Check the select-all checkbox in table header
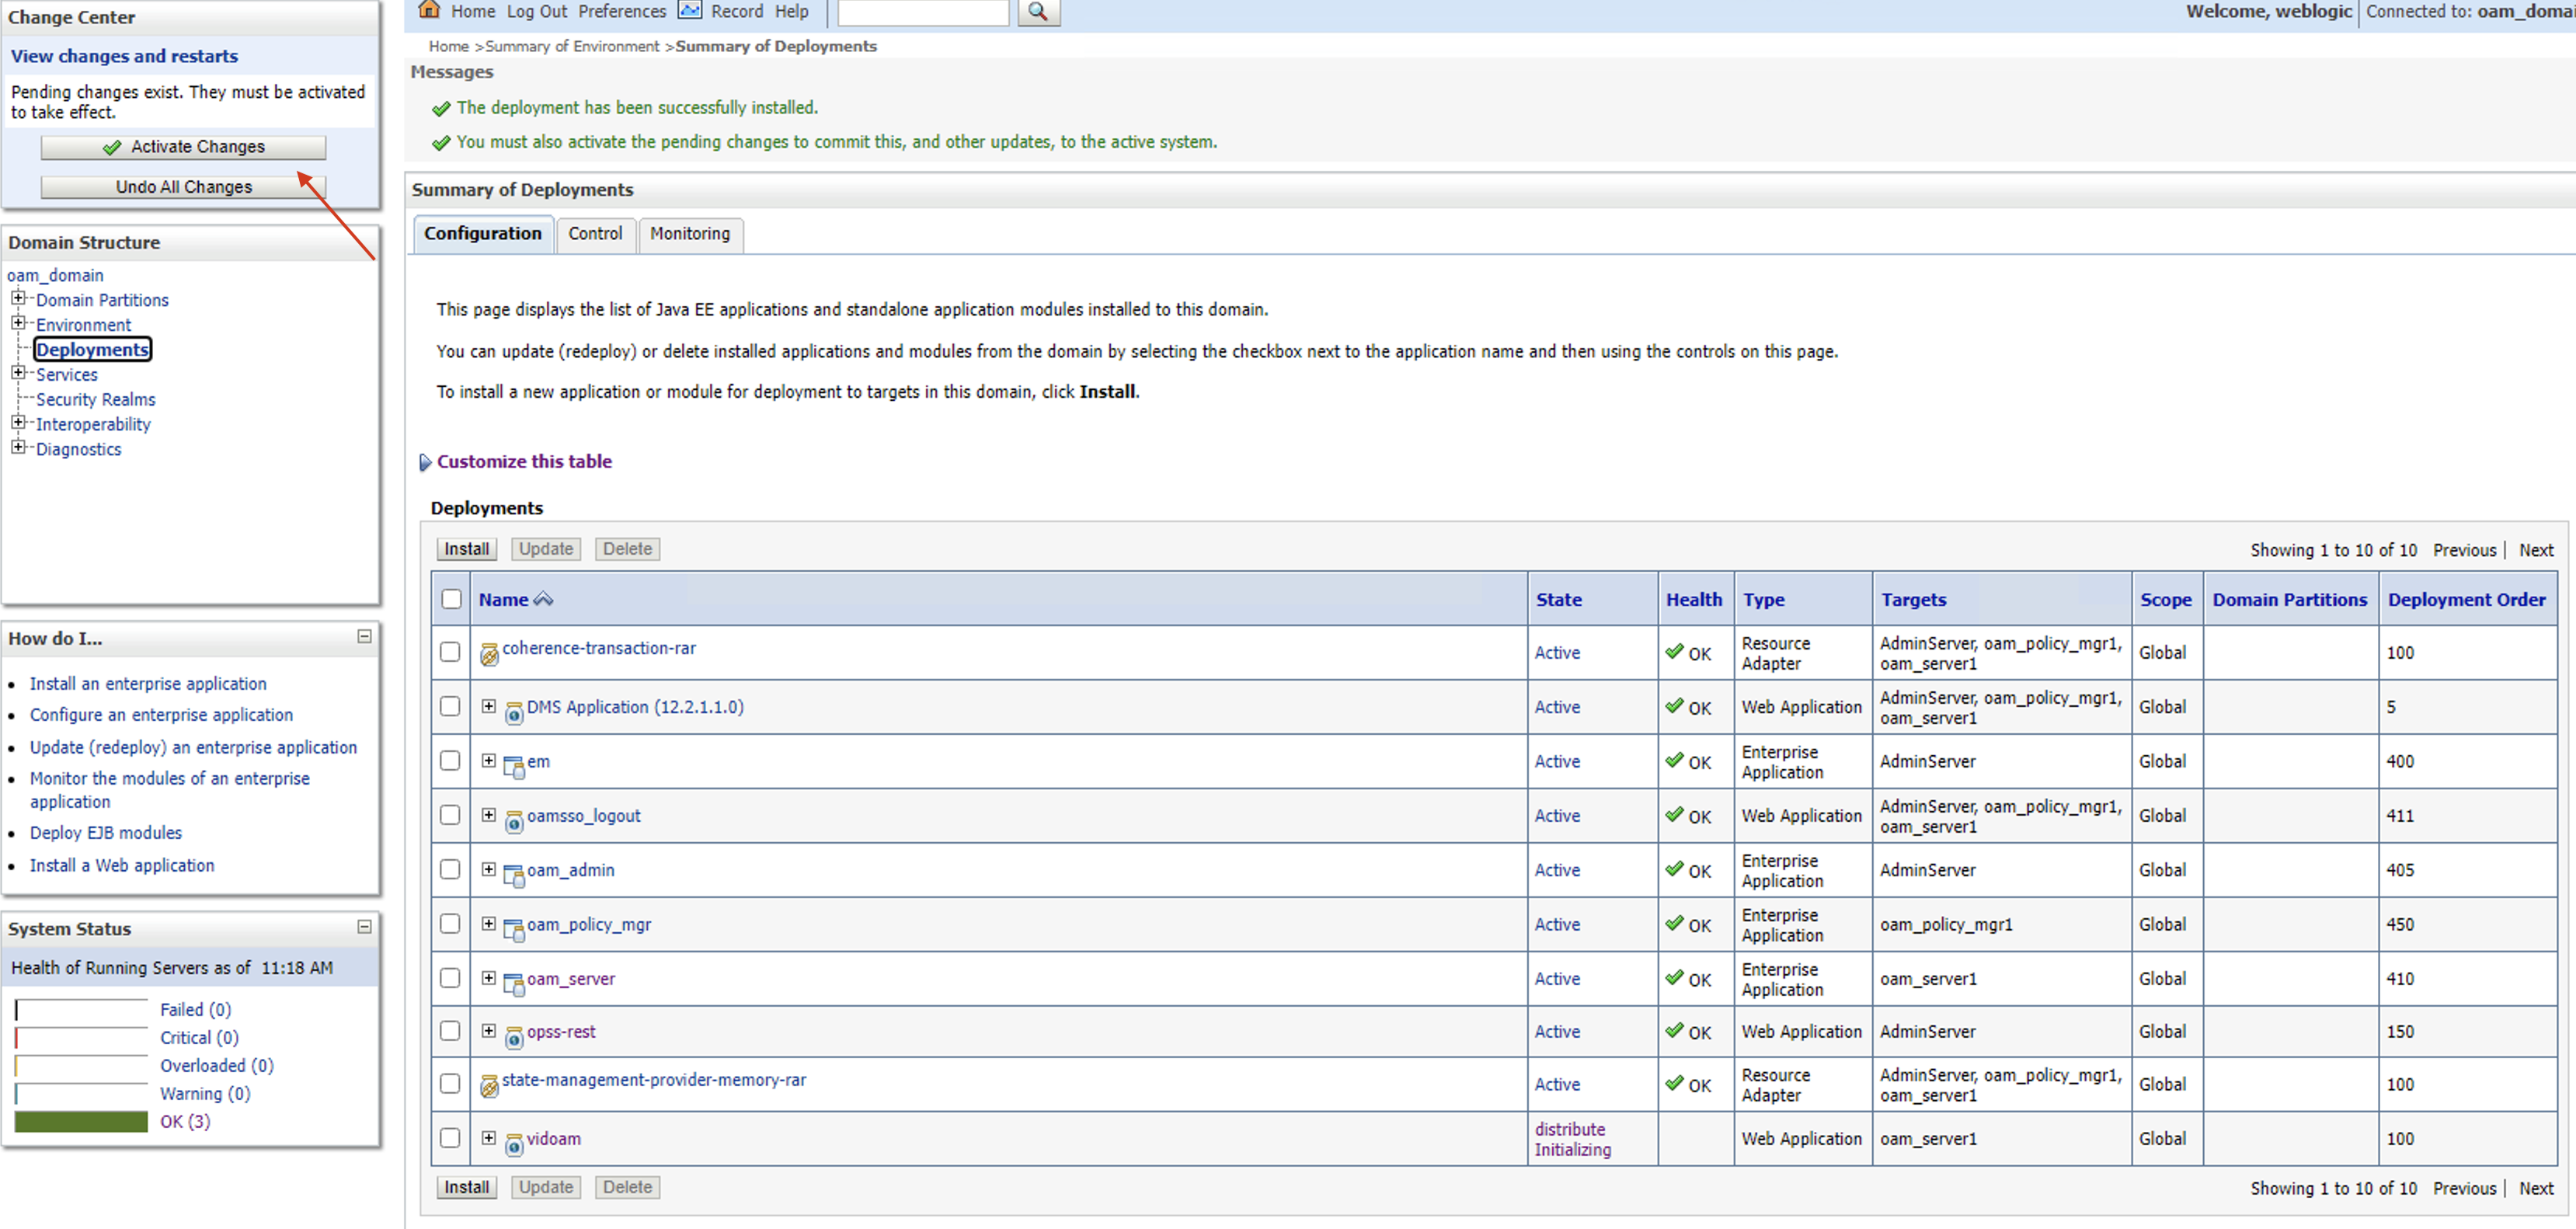 point(451,599)
